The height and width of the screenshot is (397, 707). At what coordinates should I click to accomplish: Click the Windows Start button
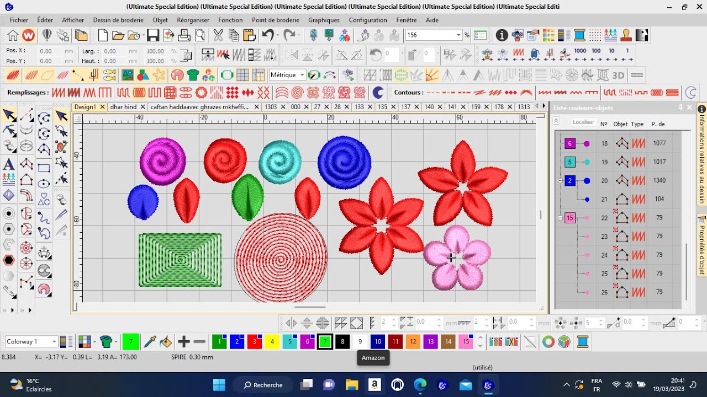tap(219, 385)
